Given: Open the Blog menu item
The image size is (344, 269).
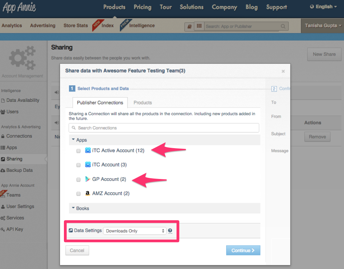Looking at the screenshot, I should click(252, 7).
